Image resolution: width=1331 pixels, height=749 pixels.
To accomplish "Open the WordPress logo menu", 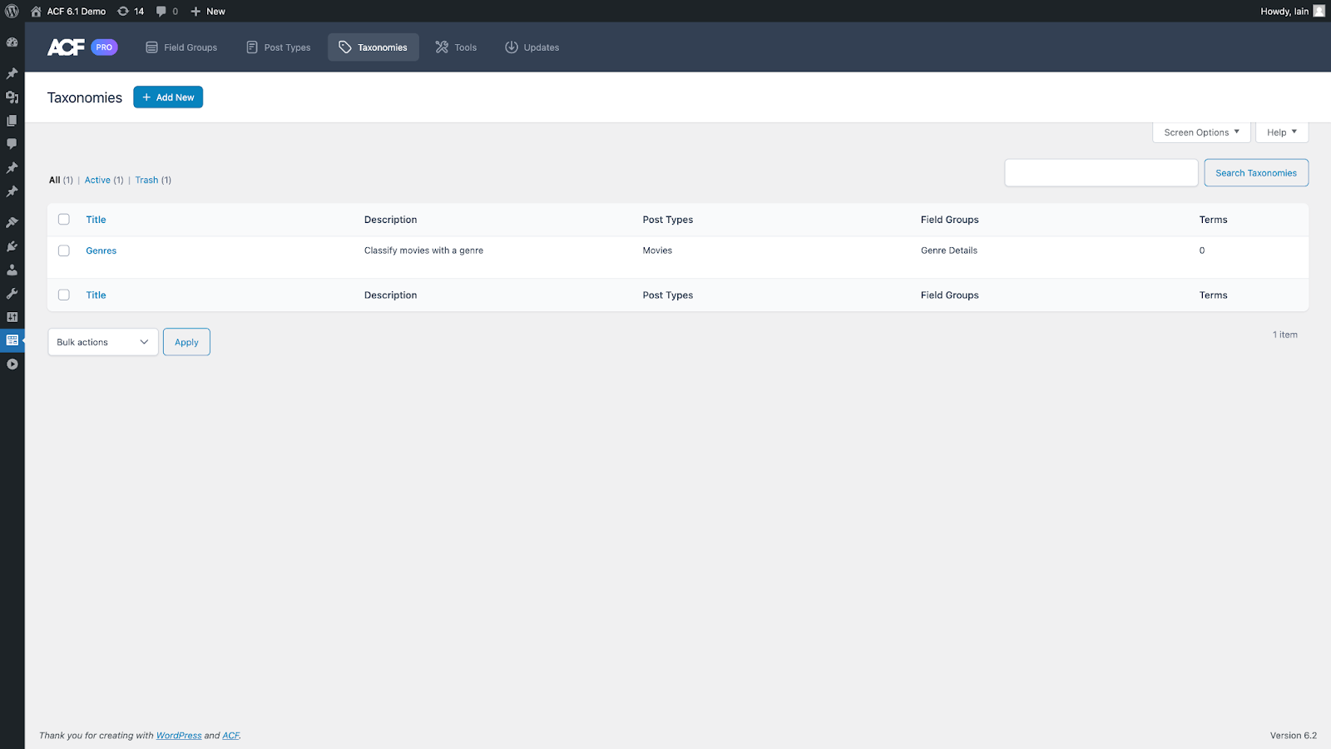I will click(12, 11).
